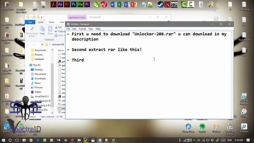The image size is (254, 143).
Task: Launch Dreamweaver from the top dock
Action: 80,4
